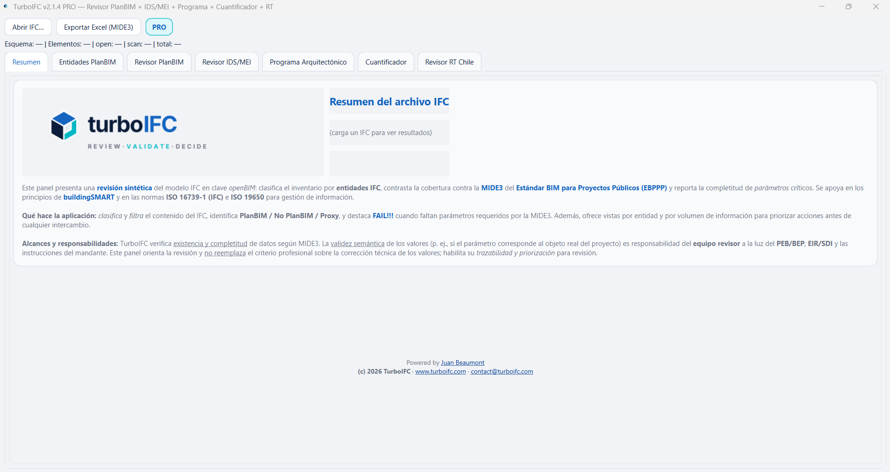Open the Entidades PlanBIM tab

pyautogui.click(x=88, y=62)
